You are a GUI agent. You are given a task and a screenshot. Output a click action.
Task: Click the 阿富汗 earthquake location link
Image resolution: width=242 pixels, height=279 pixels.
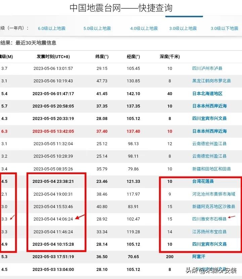[x=199, y=257]
